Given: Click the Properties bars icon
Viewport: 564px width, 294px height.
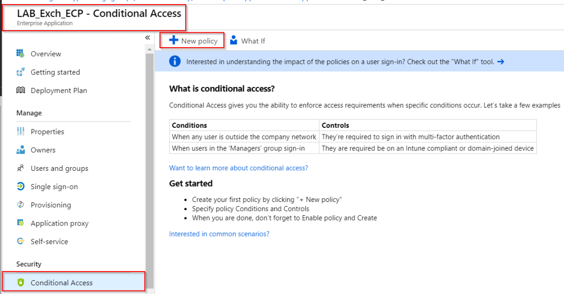Looking at the screenshot, I should pos(21,131).
